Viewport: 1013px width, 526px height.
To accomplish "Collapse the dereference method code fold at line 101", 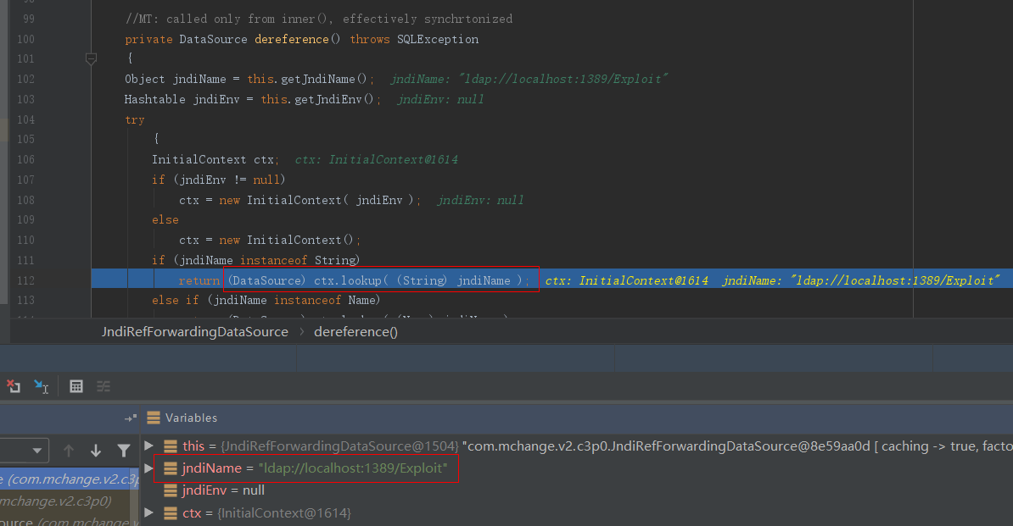I will tap(91, 58).
